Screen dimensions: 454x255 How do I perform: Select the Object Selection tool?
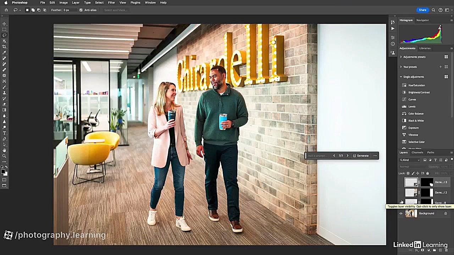pyautogui.click(x=4, y=41)
